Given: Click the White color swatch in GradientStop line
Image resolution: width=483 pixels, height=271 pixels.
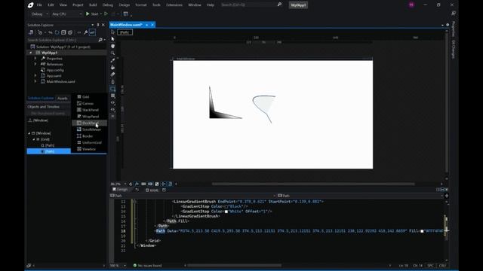Looking at the screenshot, I should point(226,212).
